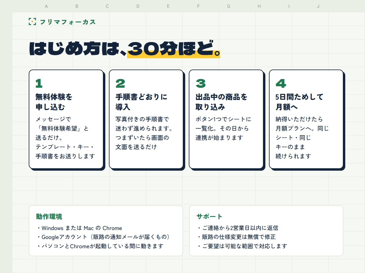Click the line 納得いただけたら

coord(299,119)
